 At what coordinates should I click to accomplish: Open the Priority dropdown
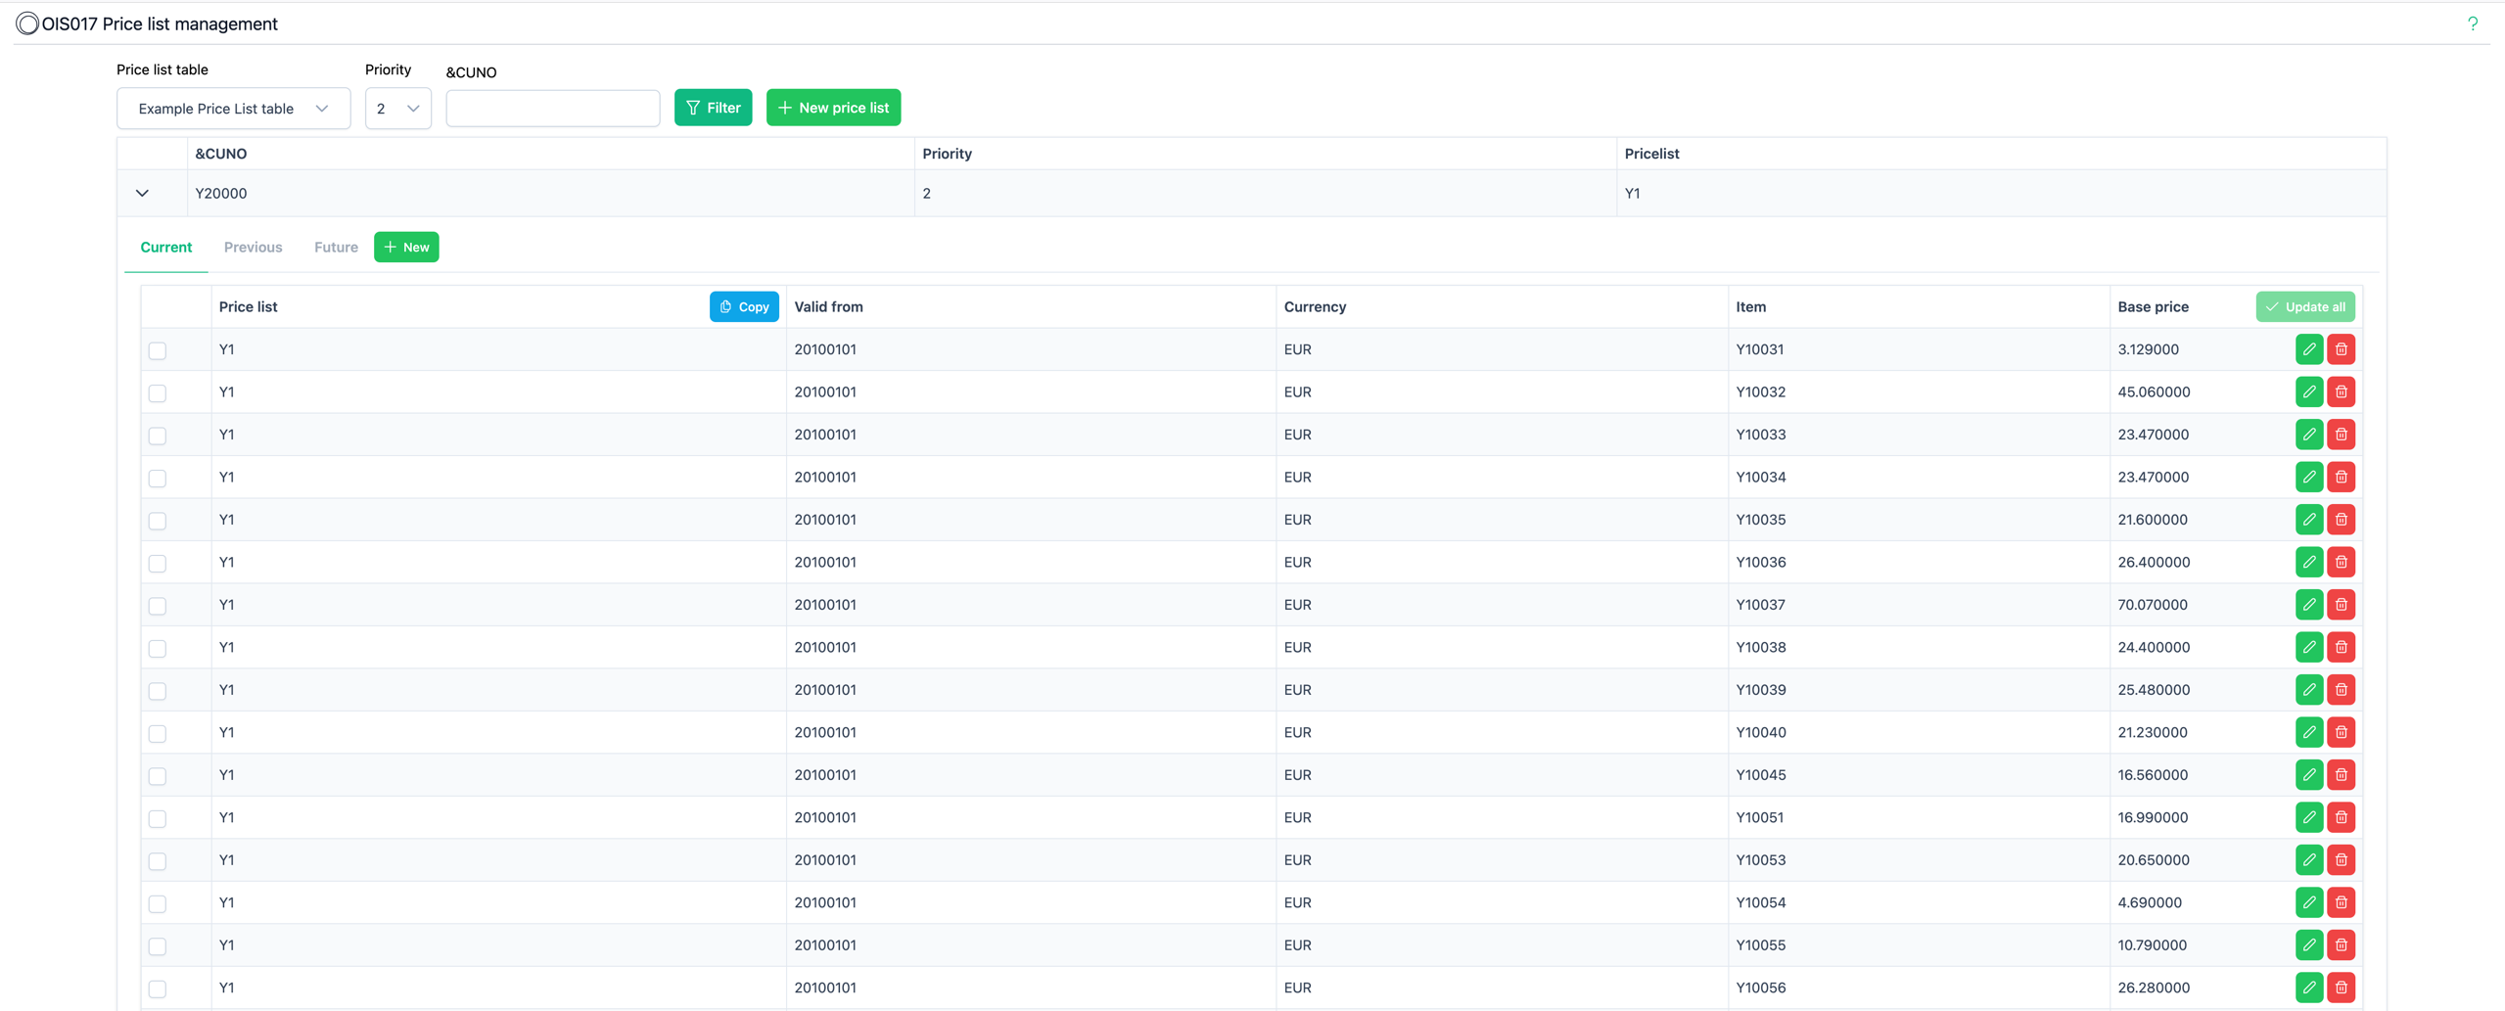click(x=397, y=108)
